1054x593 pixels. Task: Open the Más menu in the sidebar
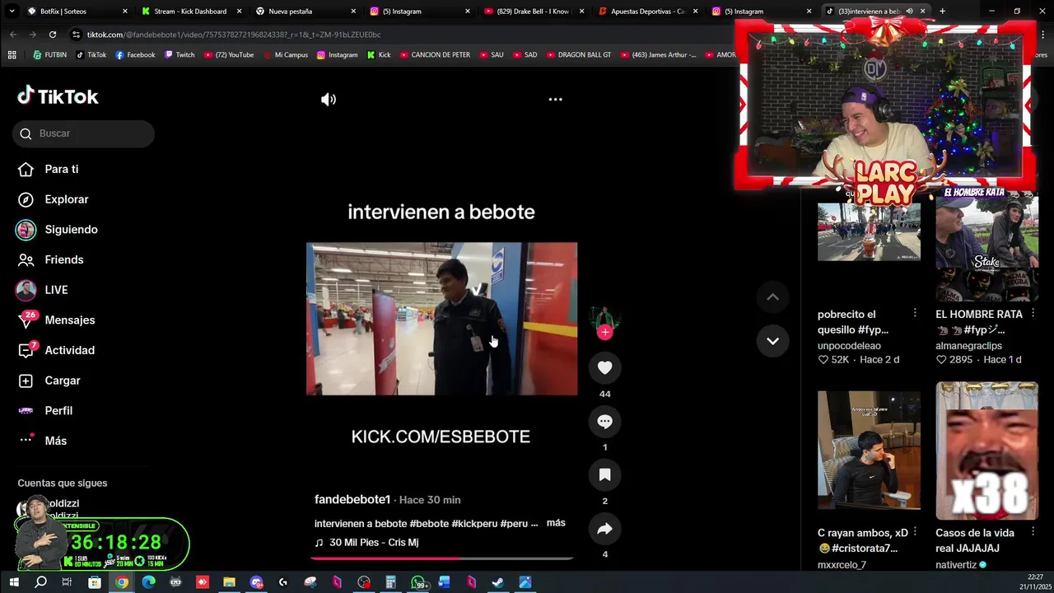[x=43, y=441]
